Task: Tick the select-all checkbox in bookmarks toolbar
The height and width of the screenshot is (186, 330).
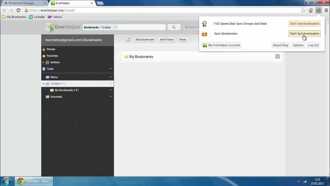Action: point(120,40)
